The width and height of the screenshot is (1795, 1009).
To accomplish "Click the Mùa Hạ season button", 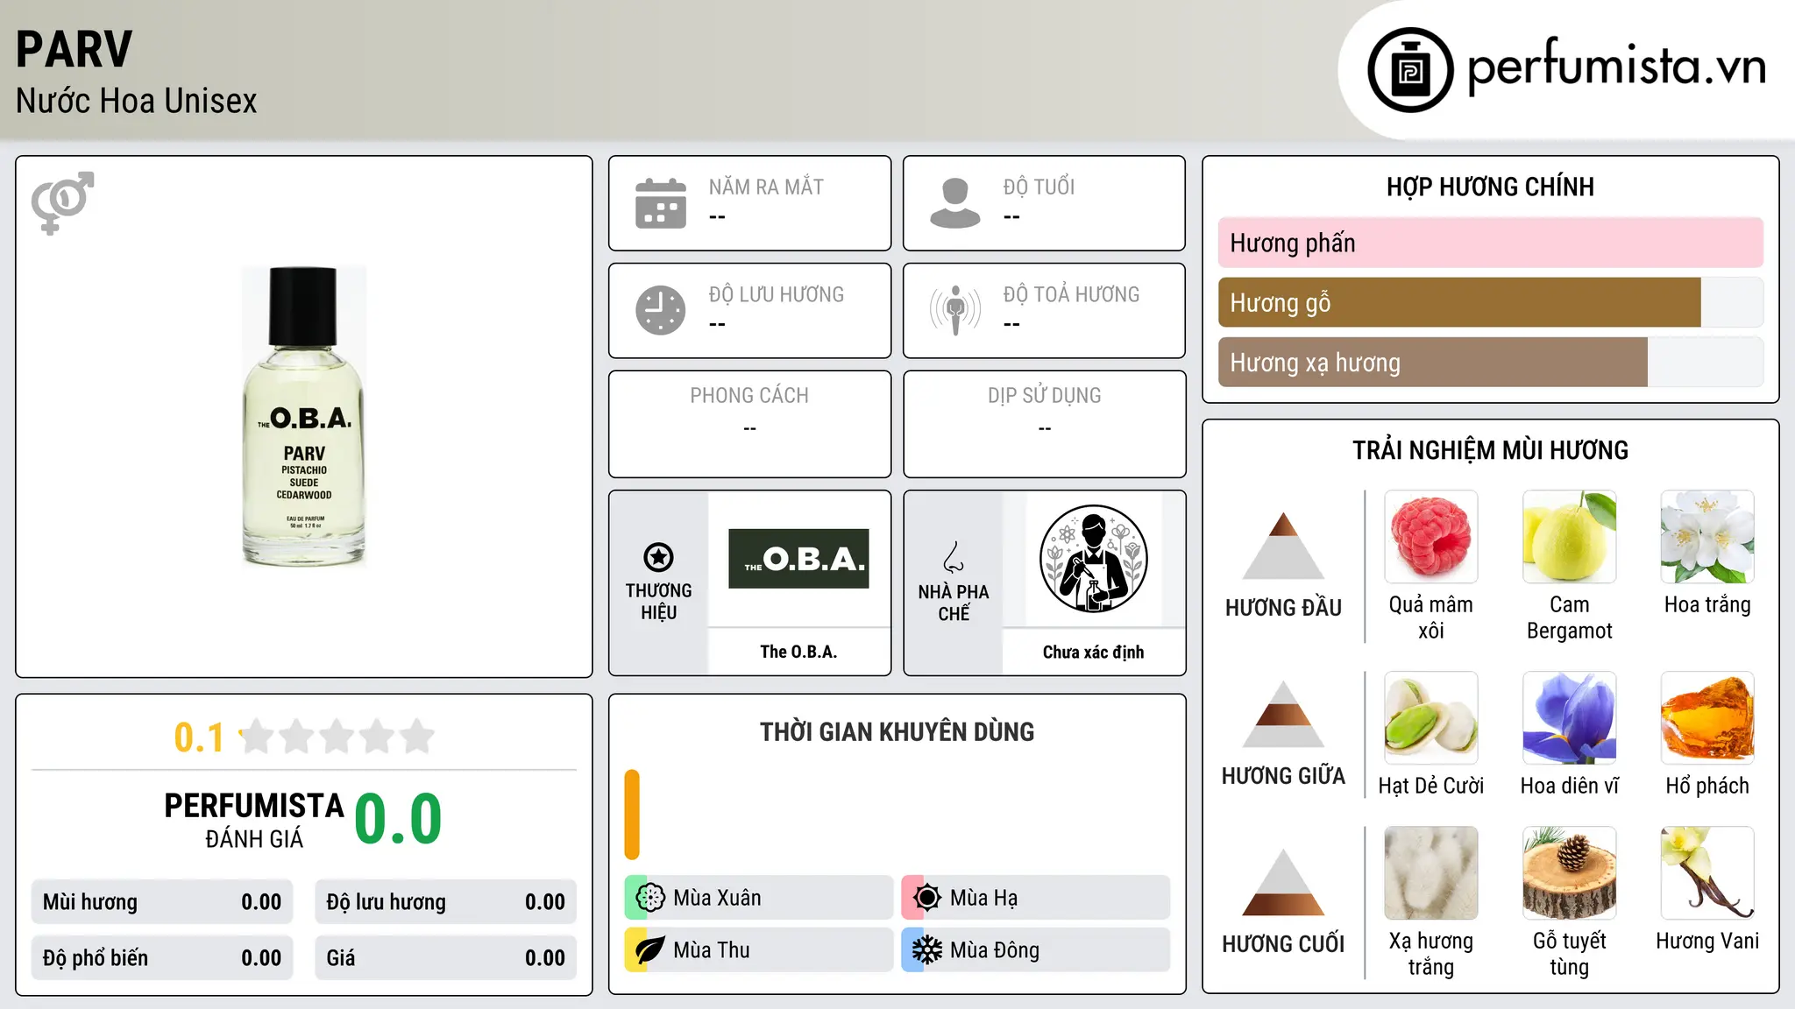I will coord(1036,898).
